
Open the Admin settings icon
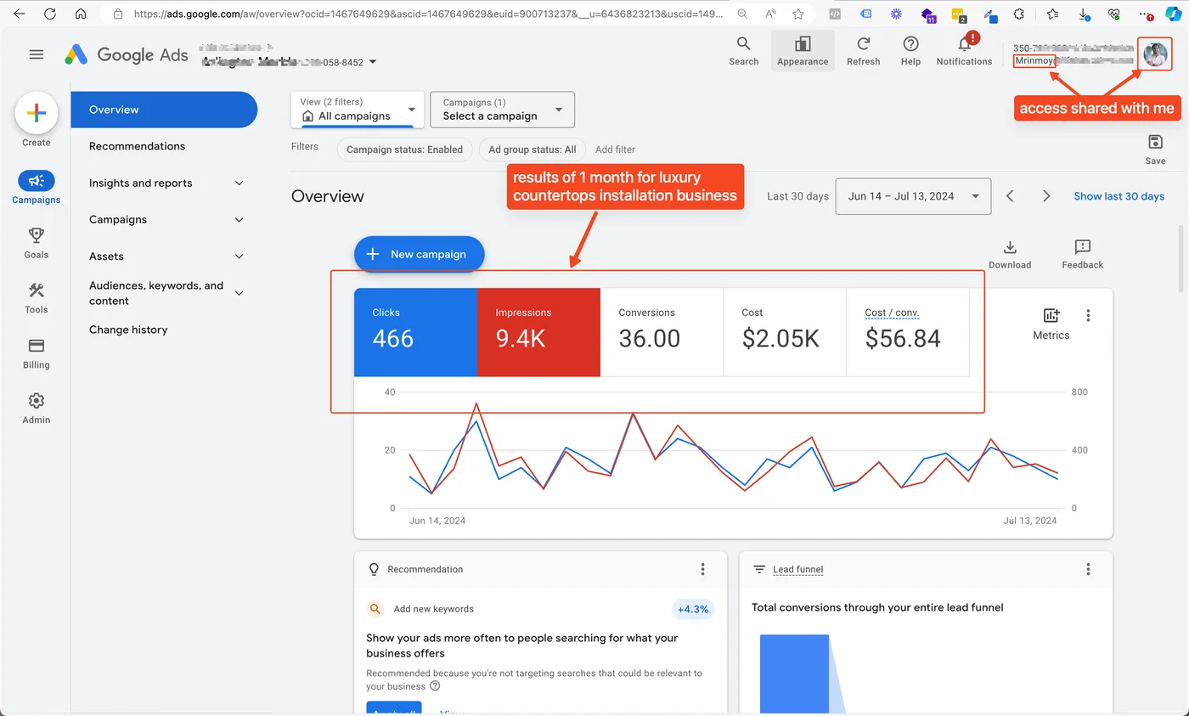[36, 407]
